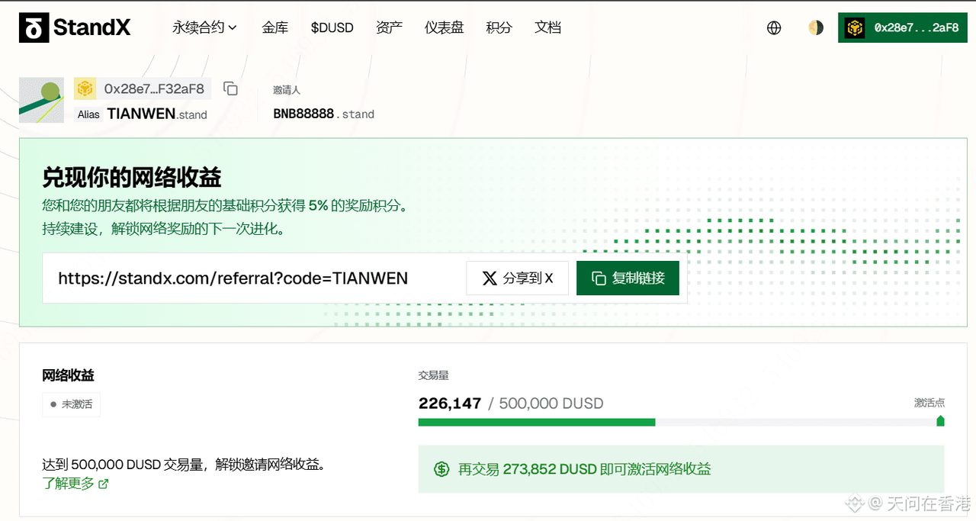
Task: Click the BNB icon in wallet button
Action: [855, 28]
